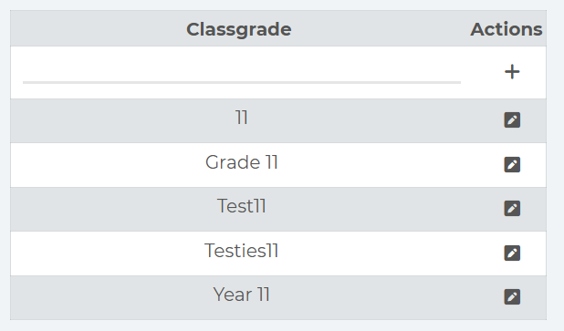The image size is (564, 331).
Task: Click empty left area of Test11 row
Action: (108, 209)
